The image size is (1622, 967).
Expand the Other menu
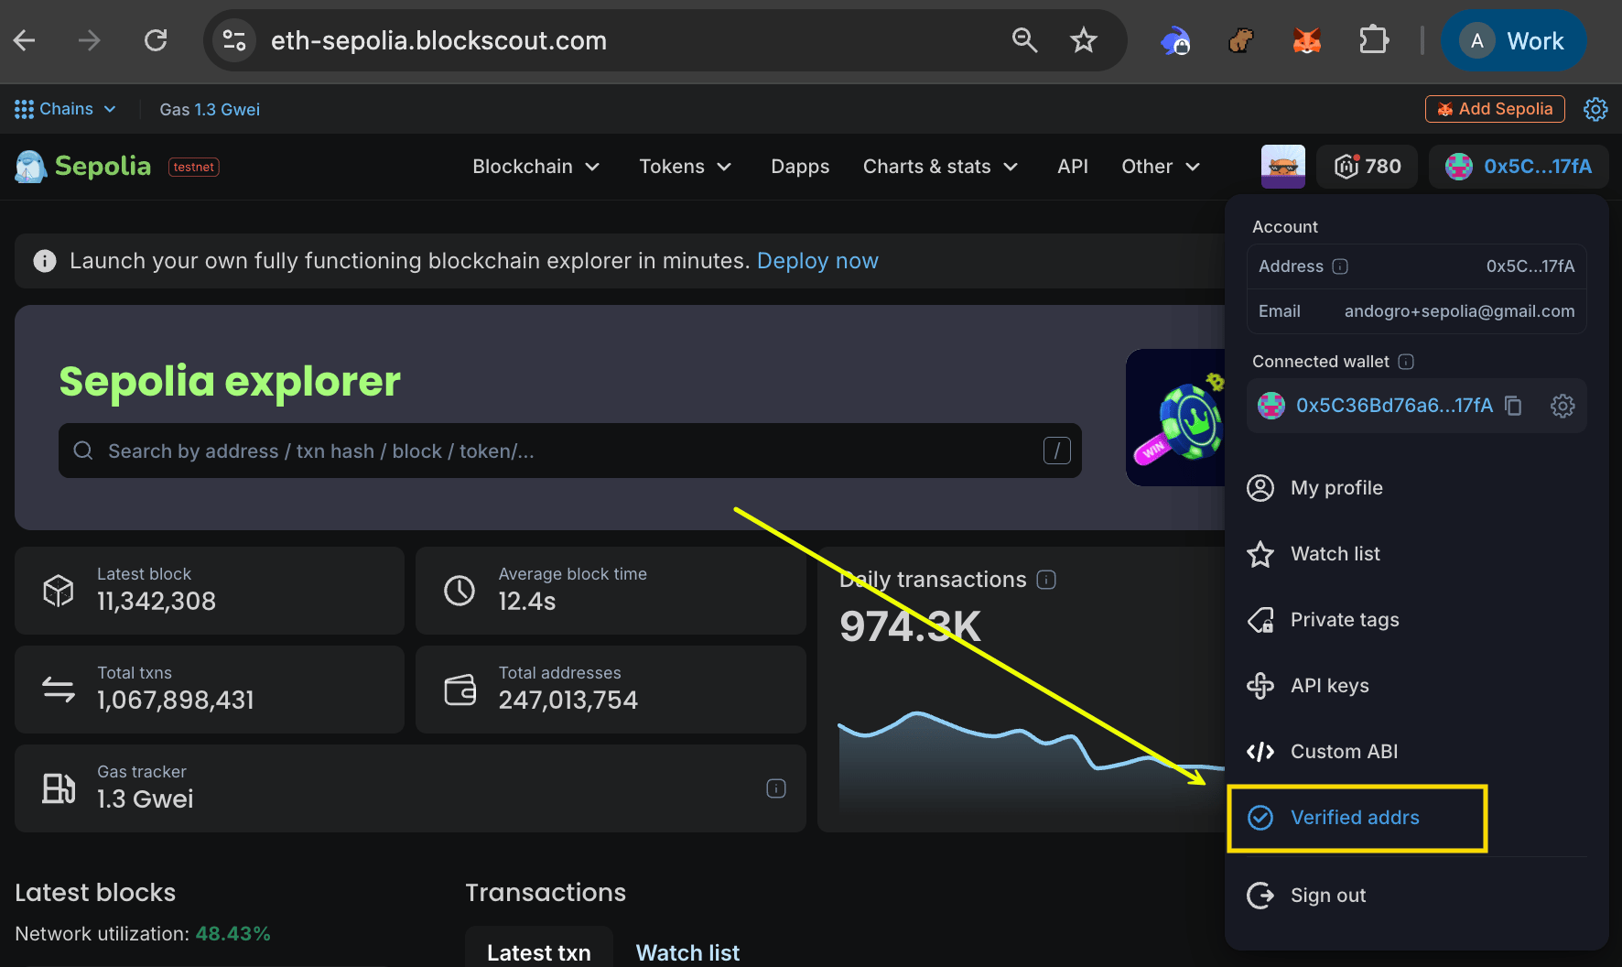1162,167
